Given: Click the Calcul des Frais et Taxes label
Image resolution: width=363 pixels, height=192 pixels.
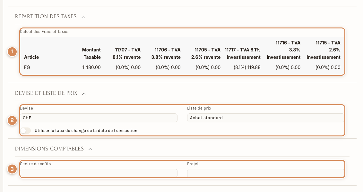Looking at the screenshot, I should point(44,32).
